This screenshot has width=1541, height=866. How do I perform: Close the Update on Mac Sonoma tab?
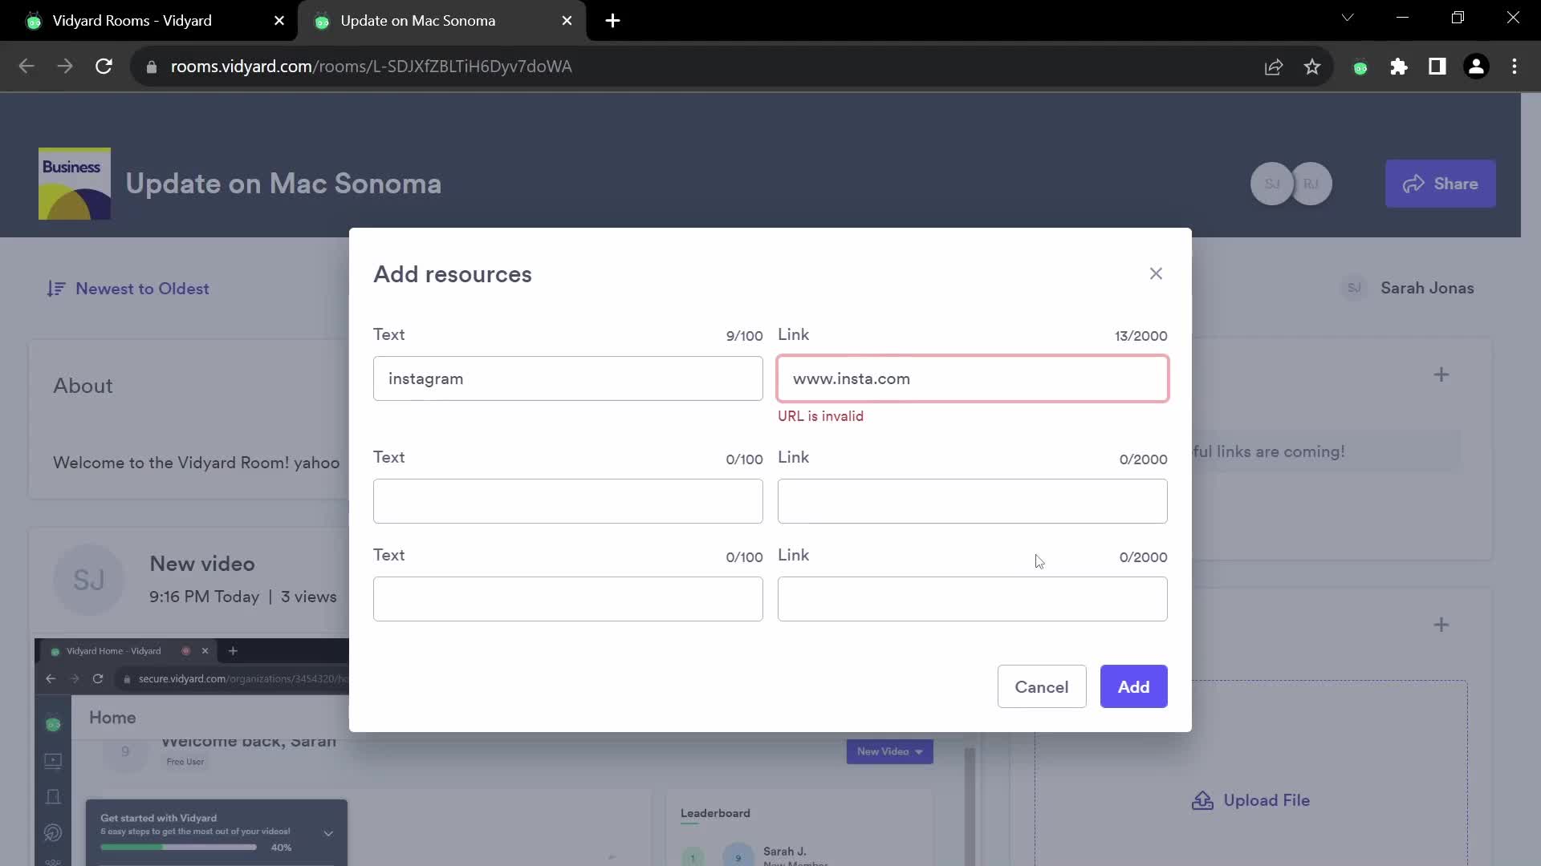click(567, 21)
